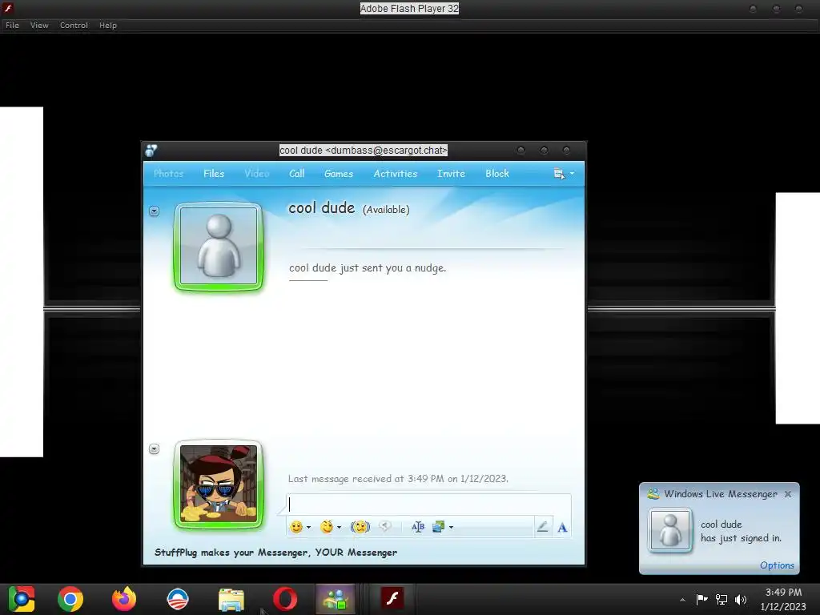820x615 pixels.
Task: Switch to Windows Live Messenger taskbar button
Action: pos(336,599)
